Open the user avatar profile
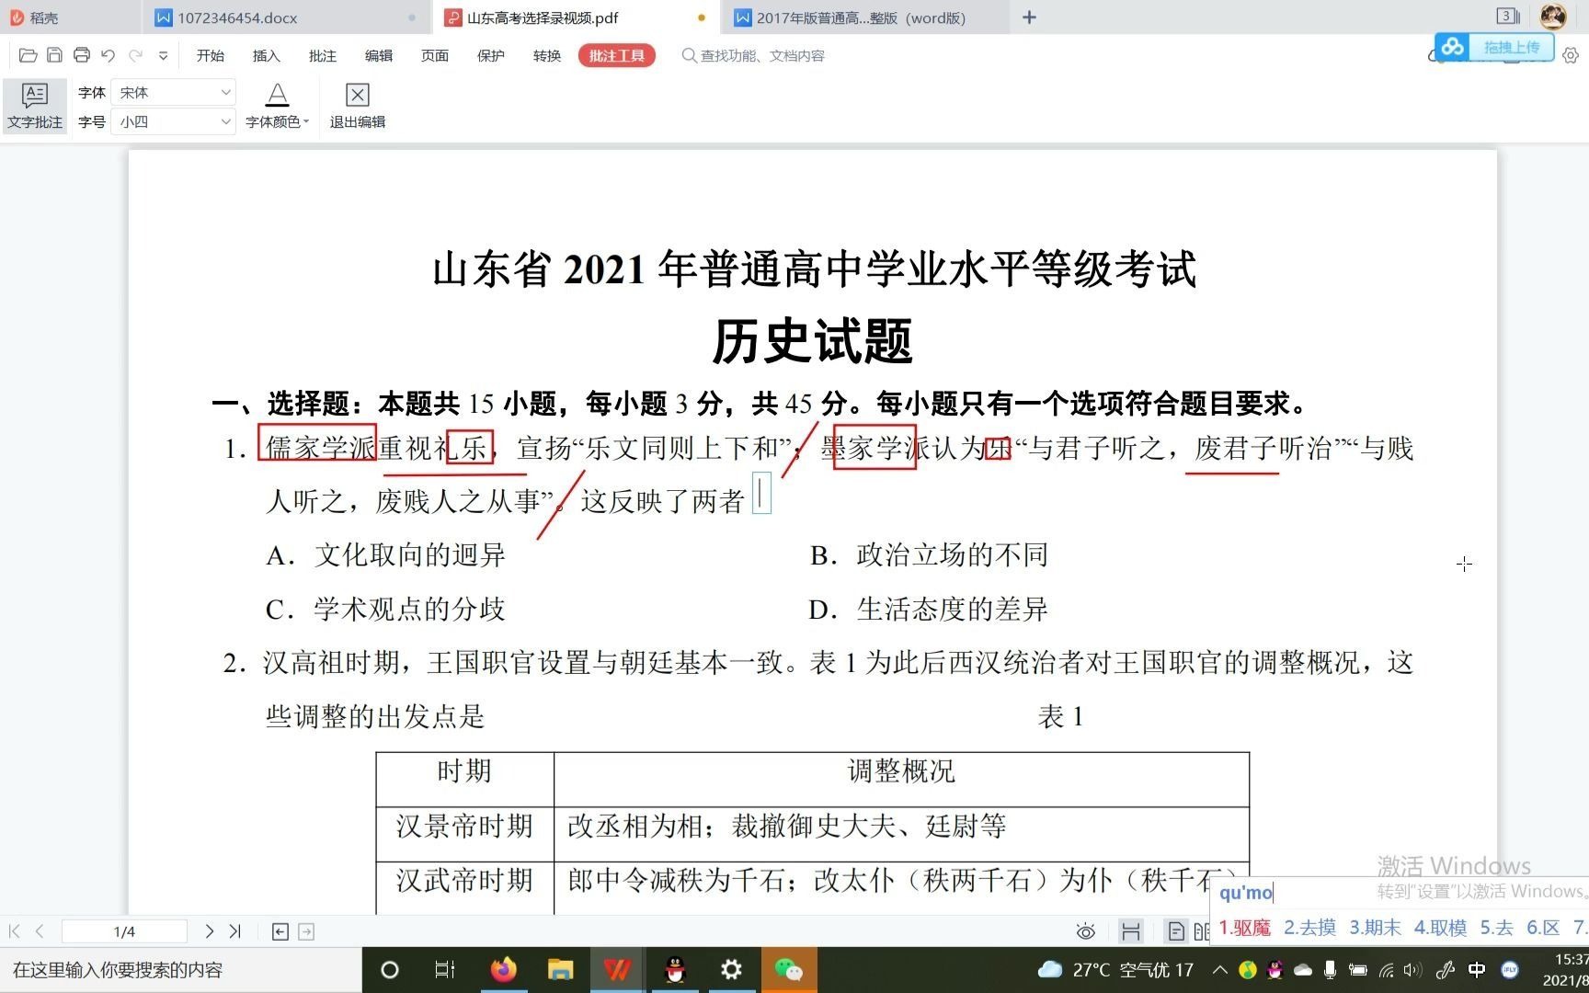The width and height of the screenshot is (1589, 993). pyautogui.click(x=1553, y=17)
